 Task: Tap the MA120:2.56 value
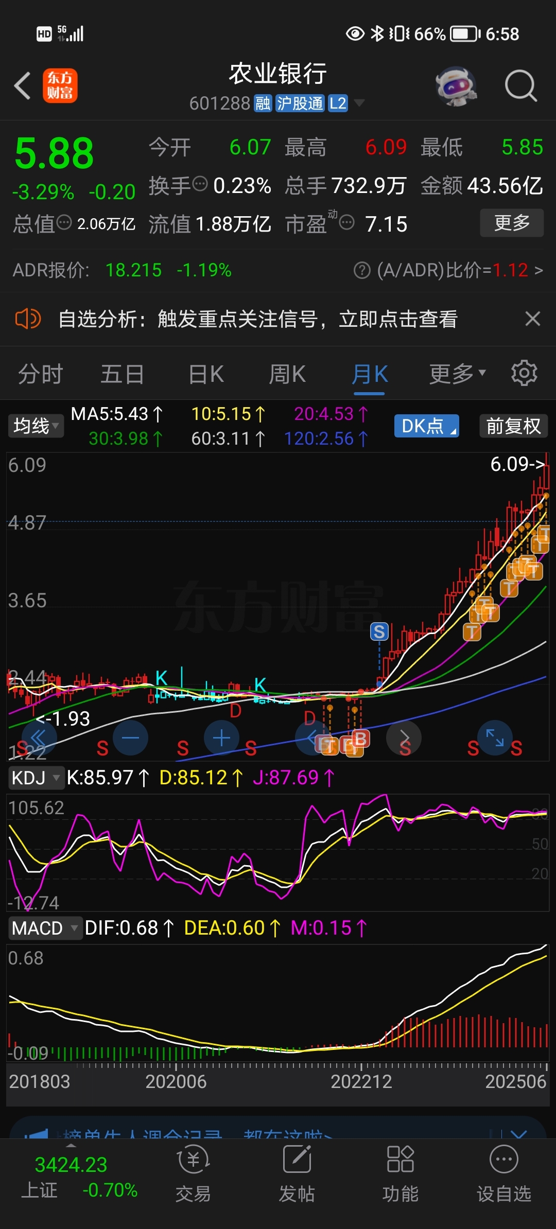click(326, 438)
